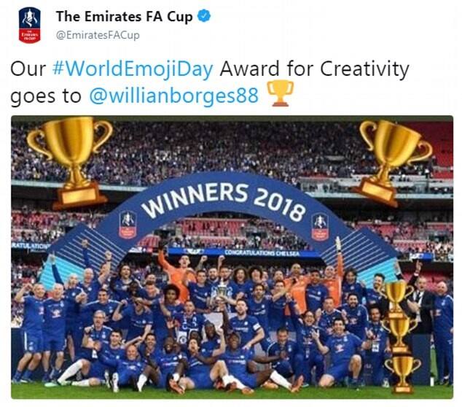The height and width of the screenshot is (407, 462).
Task: Click the large trophy emoji top-left of photo
Action: click(71, 160)
